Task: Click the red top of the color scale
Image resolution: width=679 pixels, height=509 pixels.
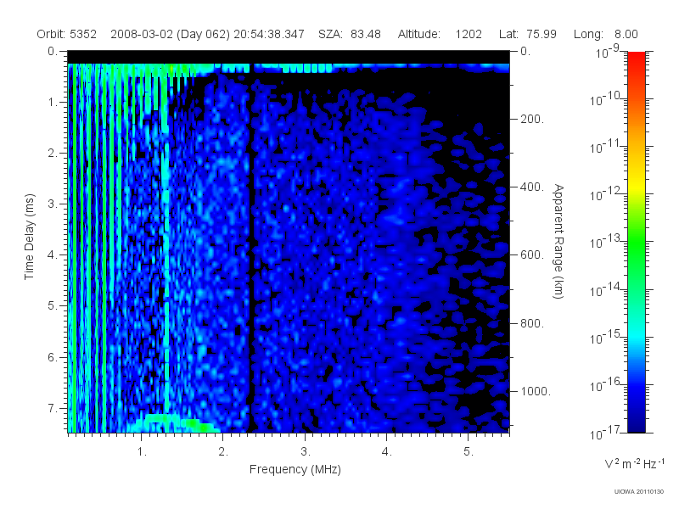Action: pos(636,59)
